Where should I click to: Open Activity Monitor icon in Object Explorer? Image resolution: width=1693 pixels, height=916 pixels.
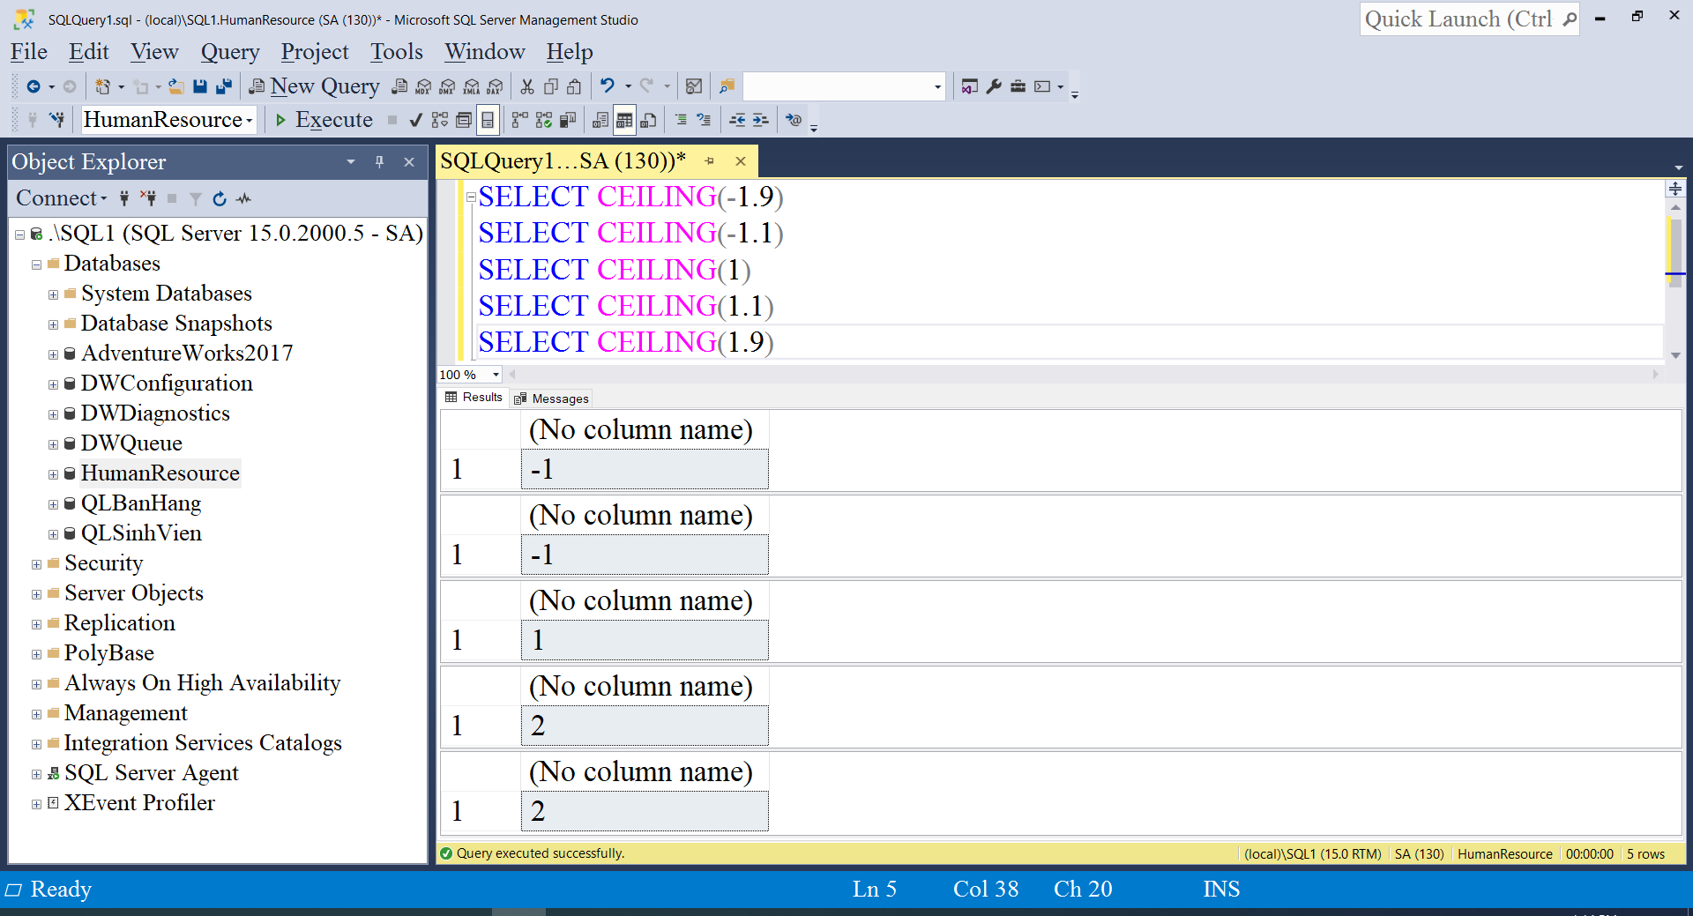(244, 199)
